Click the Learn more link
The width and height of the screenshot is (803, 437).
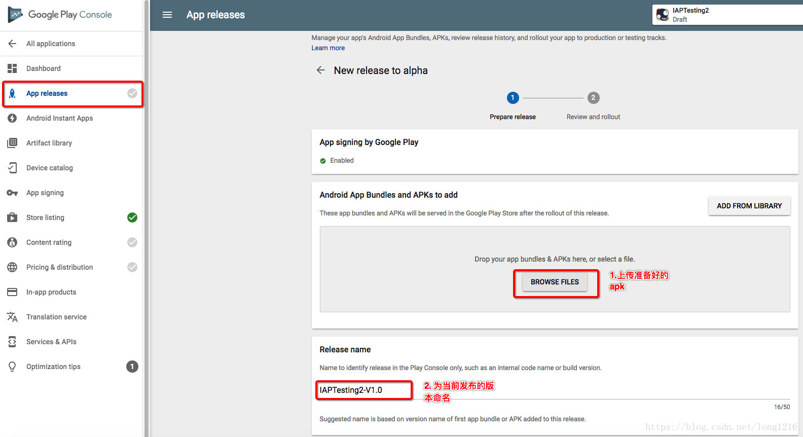(x=328, y=48)
